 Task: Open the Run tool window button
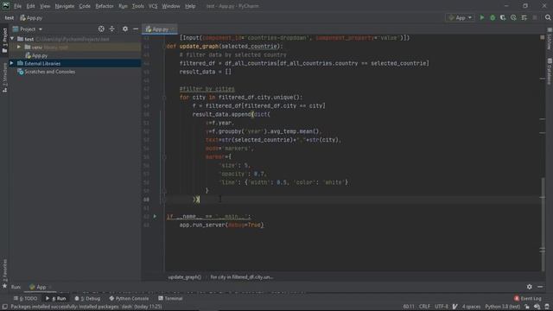[x=55, y=298]
